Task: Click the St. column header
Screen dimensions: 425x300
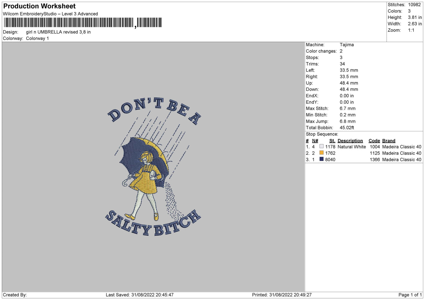Action: point(332,141)
